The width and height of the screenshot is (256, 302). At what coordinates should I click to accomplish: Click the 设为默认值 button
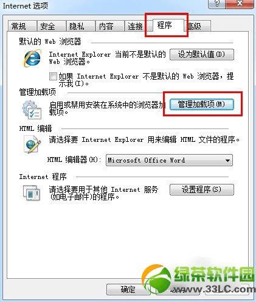tap(202, 54)
